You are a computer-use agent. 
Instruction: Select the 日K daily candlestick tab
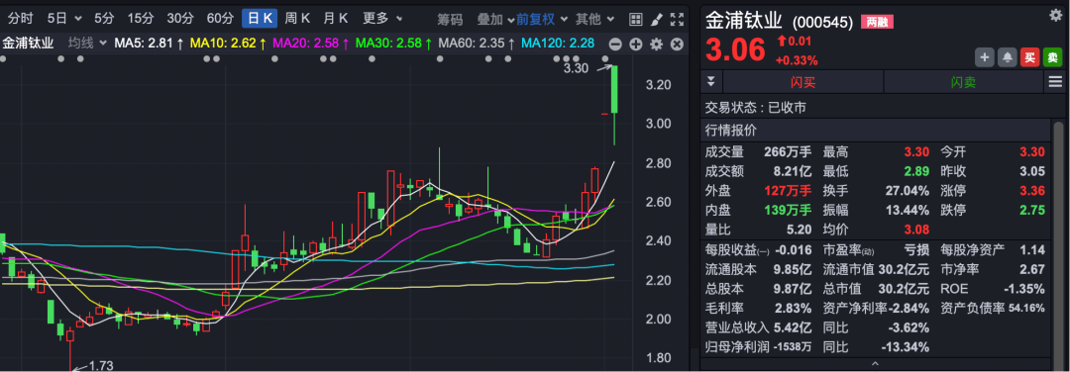click(260, 19)
